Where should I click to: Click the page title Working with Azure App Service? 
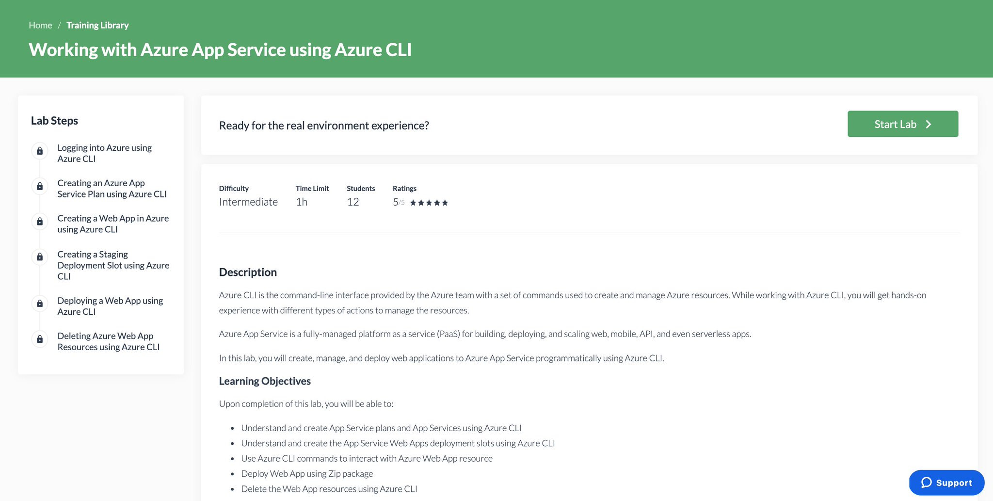(220, 50)
